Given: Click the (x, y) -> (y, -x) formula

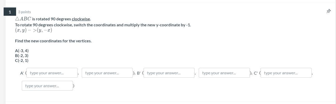Looking at the screenshot, I should coord(33,30).
